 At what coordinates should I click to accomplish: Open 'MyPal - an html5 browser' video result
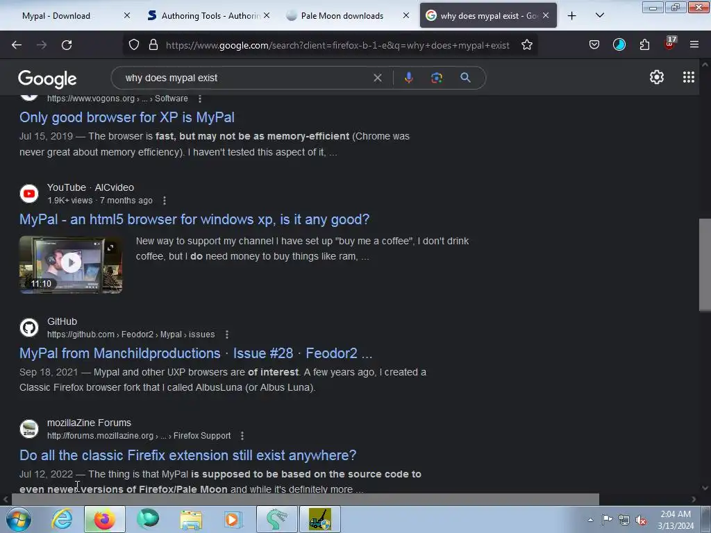point(194,219)
